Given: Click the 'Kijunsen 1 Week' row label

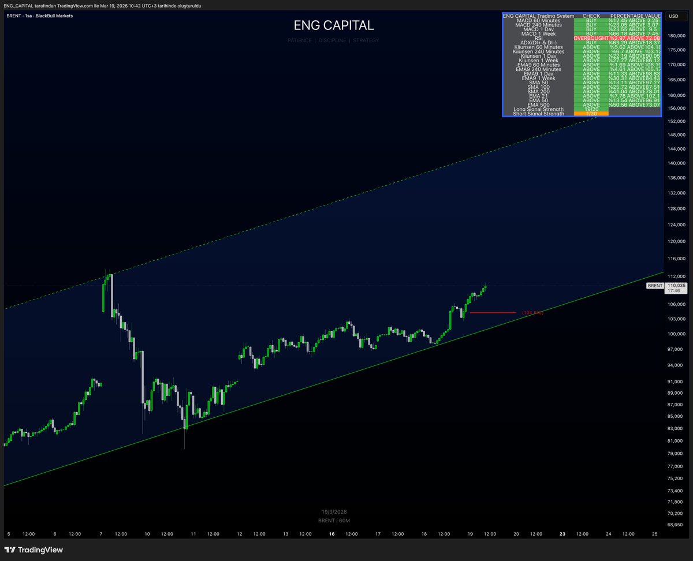Looking at the screenshot, I should tap(538, 61).
